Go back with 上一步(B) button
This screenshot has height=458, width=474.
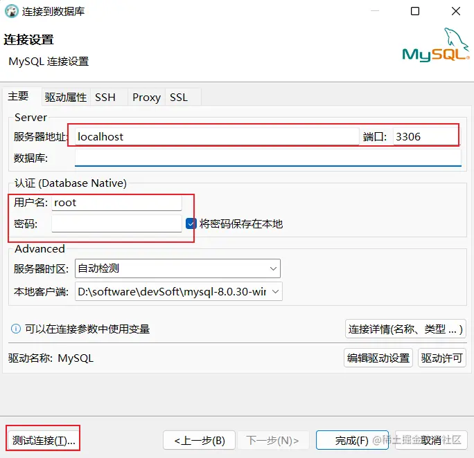(199, 441)
